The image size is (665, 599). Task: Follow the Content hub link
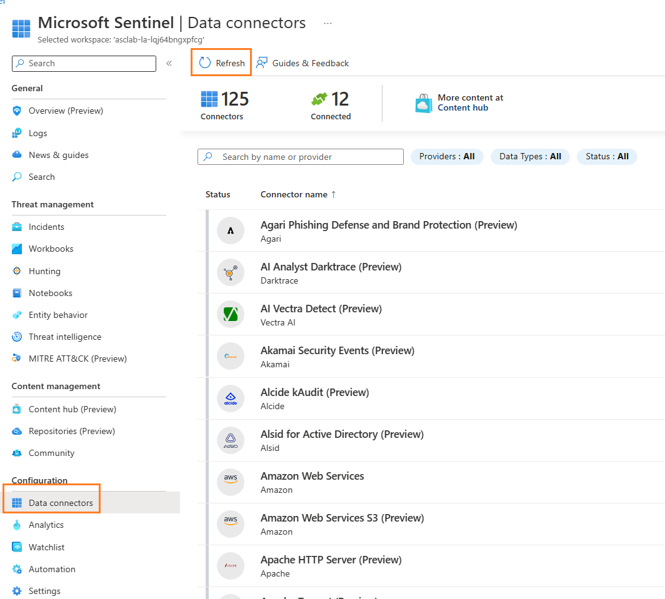462,107
